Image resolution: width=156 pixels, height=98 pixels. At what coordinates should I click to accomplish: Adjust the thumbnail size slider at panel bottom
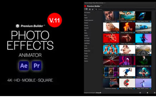click(x=148, y=93)
